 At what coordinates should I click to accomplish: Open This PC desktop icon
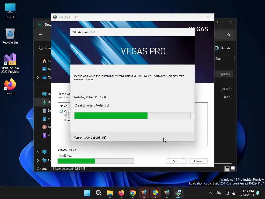[x=10, y=11]
